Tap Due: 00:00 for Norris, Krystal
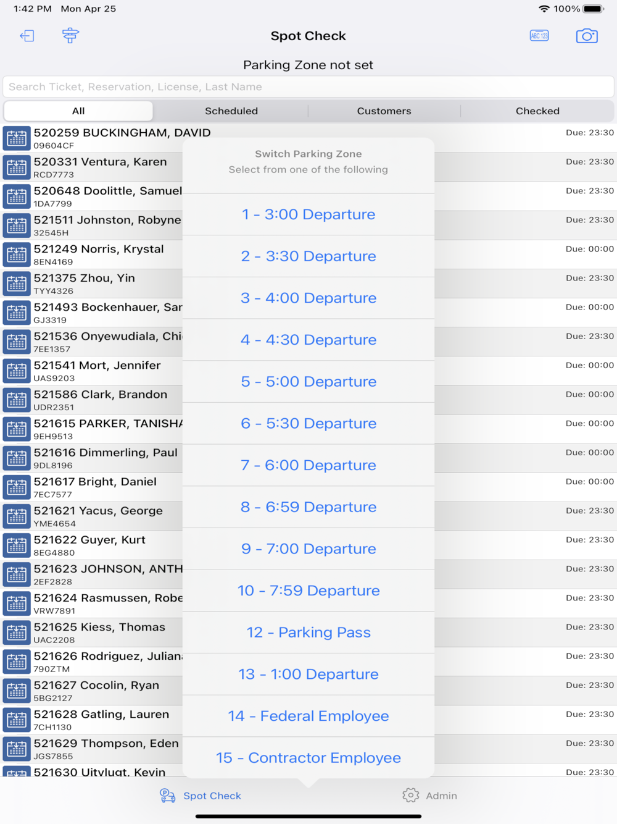The image size is (617, 824). pyautogui.click(x=590, y=249)
